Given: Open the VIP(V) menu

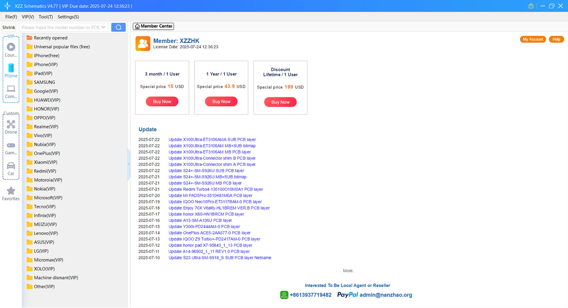Looking at the screenshot, I should pyautogui.click(x=28, y=17).
